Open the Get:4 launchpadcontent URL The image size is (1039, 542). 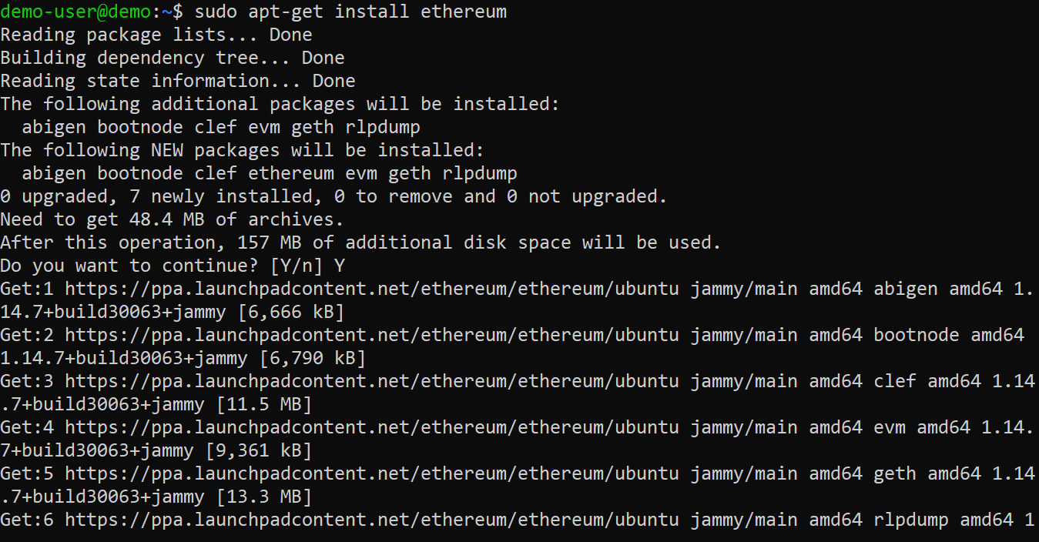371,427
